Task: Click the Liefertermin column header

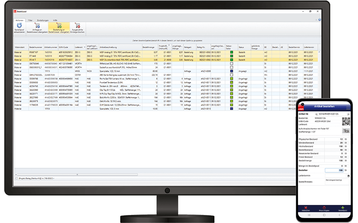Action: [x=310, y=47]
